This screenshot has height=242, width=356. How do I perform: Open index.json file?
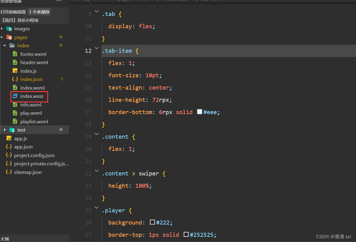pos(31,79)
